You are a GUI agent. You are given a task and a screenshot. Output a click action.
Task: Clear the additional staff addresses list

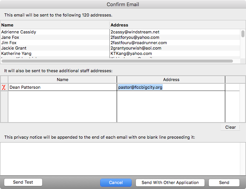tap(230, 127)
